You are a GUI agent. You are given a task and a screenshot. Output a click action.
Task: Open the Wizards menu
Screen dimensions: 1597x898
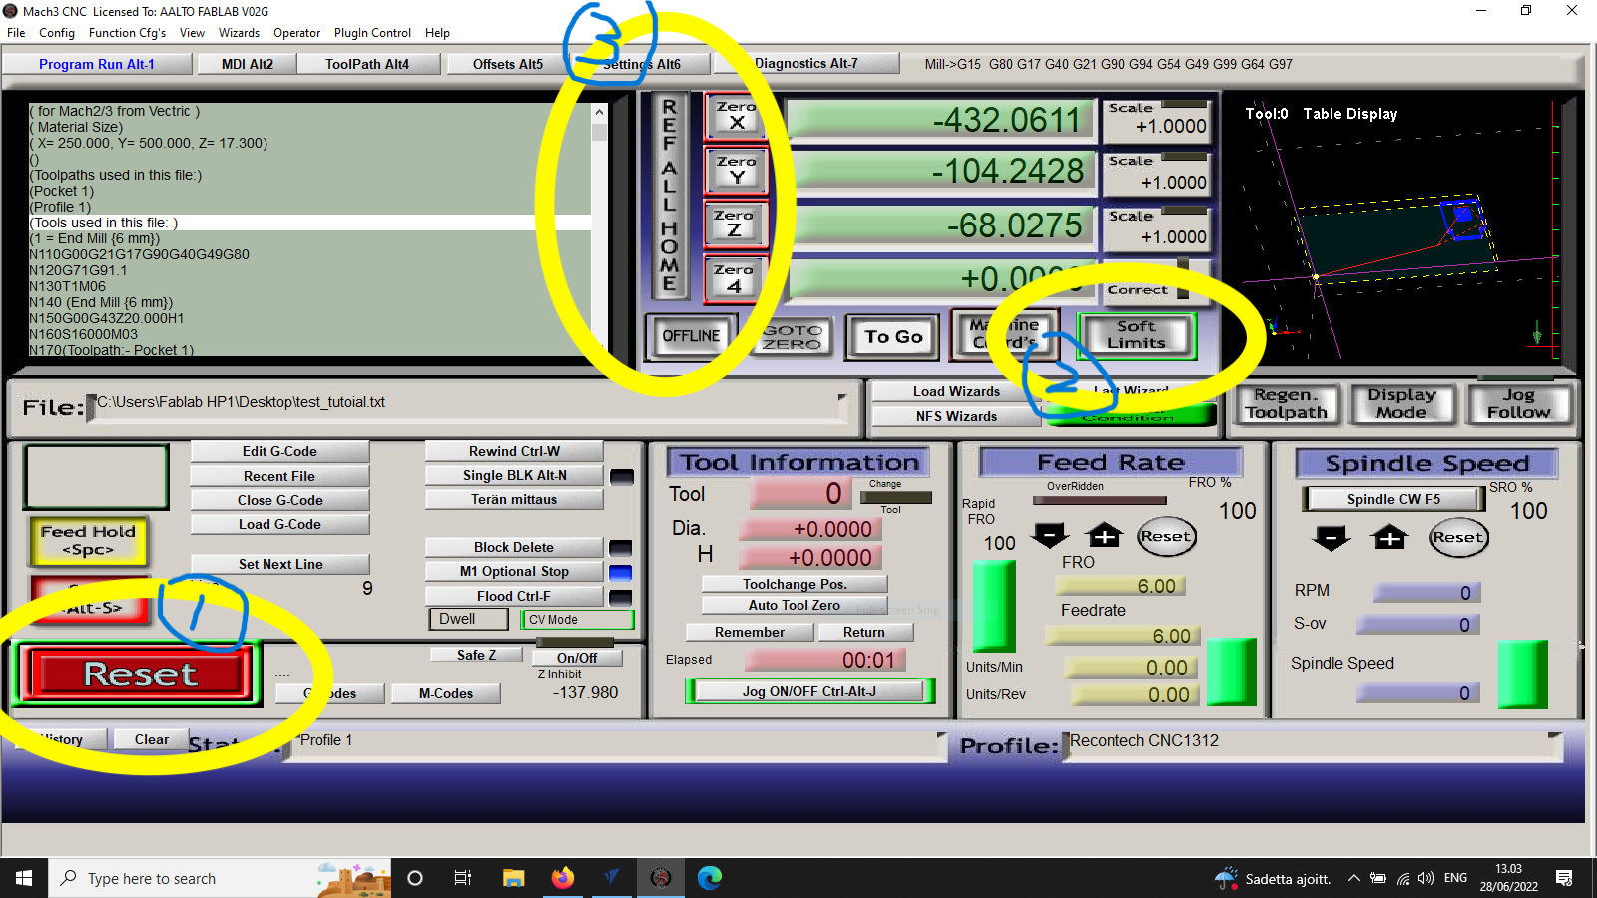point(239,33)
